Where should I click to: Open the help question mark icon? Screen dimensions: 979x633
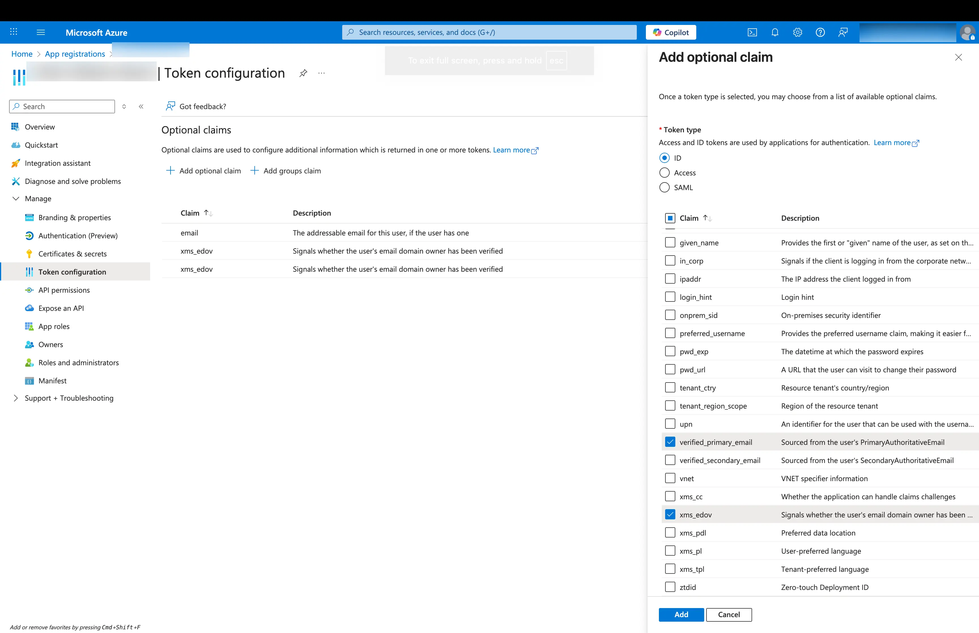point(820,32)
